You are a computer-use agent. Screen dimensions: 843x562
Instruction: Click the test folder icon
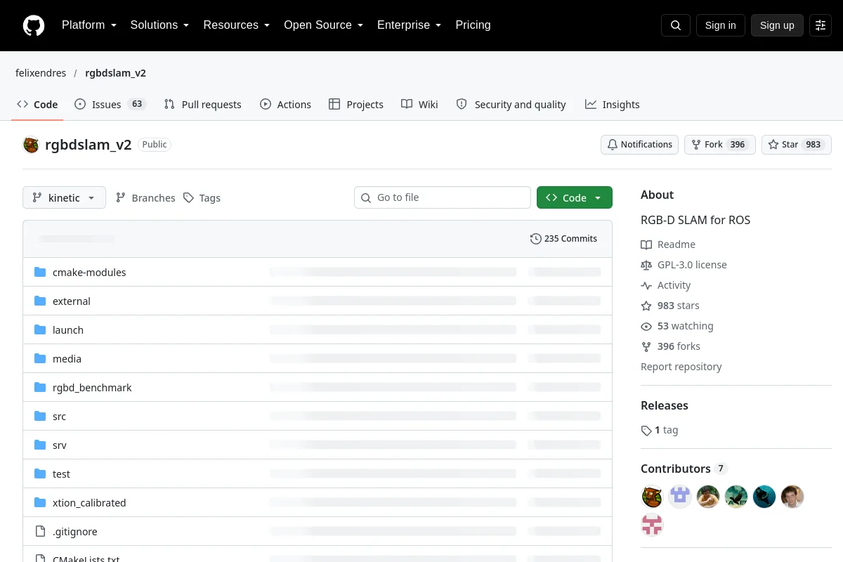(x=40, y=474)
